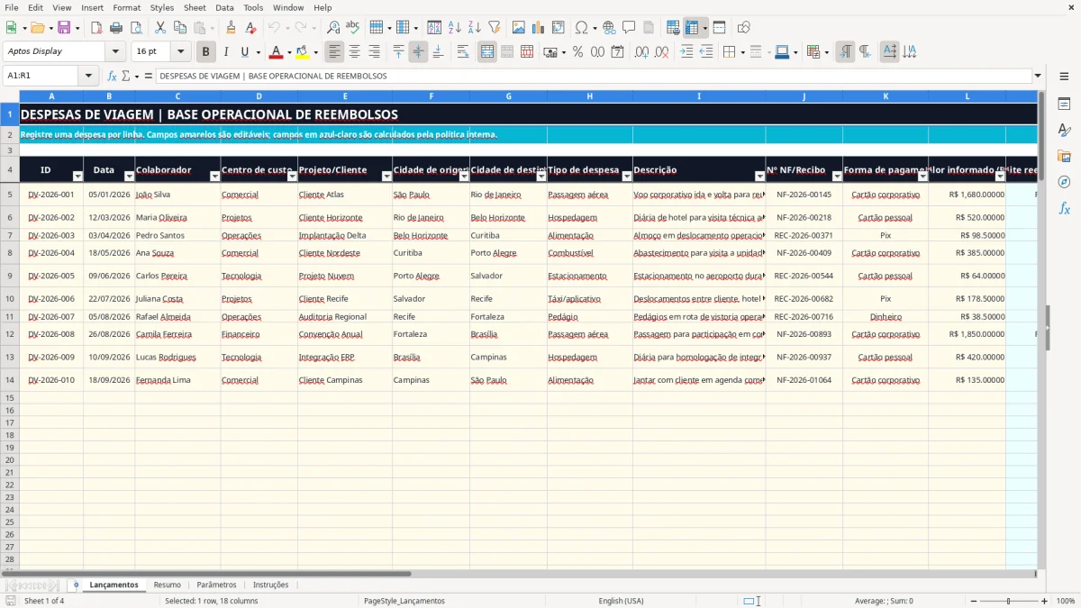Screen dimensions: 1081x608
Task: Click the Export as PDF icon
Action: pos(96,27)
